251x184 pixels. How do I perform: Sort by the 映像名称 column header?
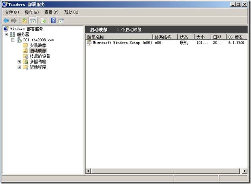(119, 37)
